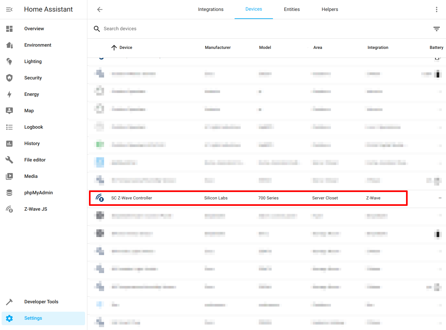This screenshot has width=446, height=330.
Task: Go back using the arrow icon
Action: click(100, 9)
